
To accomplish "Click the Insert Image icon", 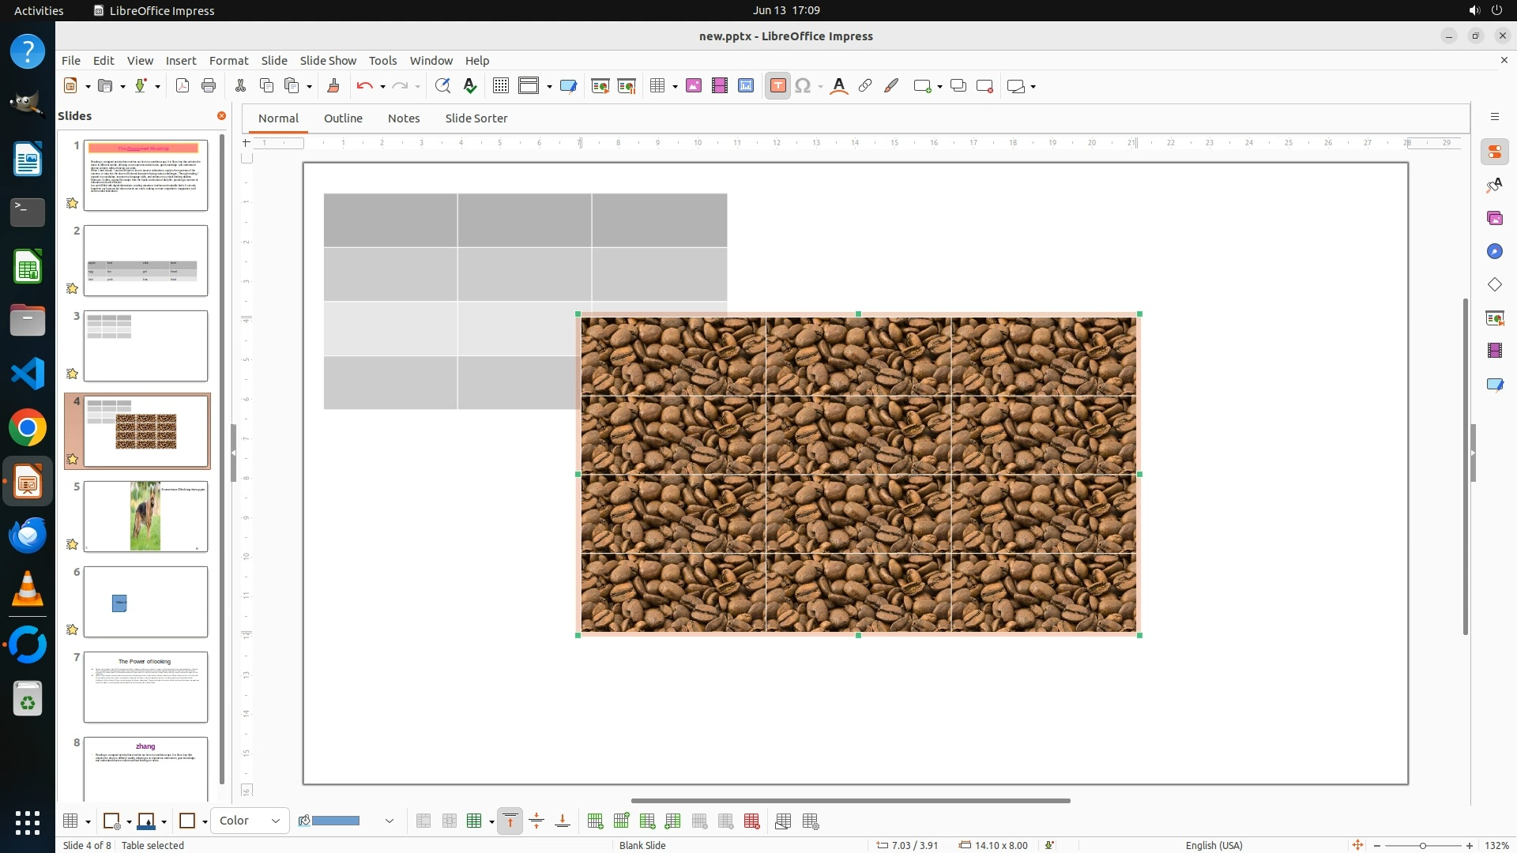I will click(x=693, y=86).
